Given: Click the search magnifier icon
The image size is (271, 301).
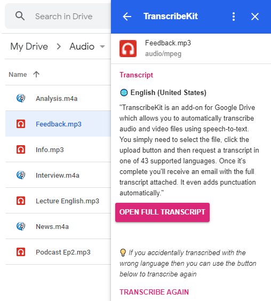Looking at the screenshot, I should (x=20, y=16).
